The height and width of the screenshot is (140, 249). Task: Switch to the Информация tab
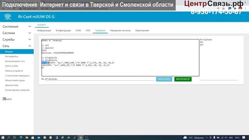point(44,30)
